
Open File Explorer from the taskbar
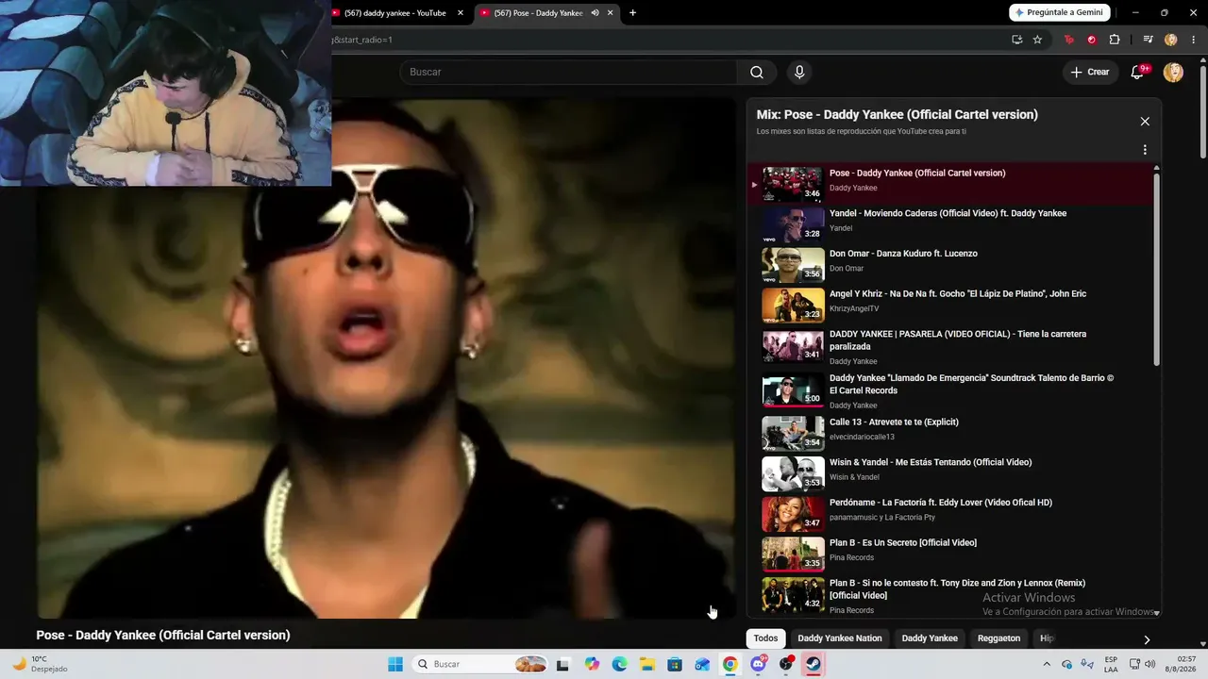coord(647,664)
